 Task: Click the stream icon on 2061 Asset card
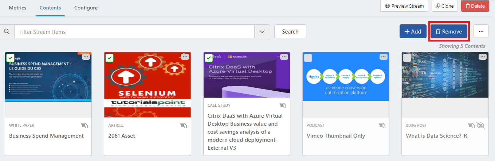(x=184, y=125)
